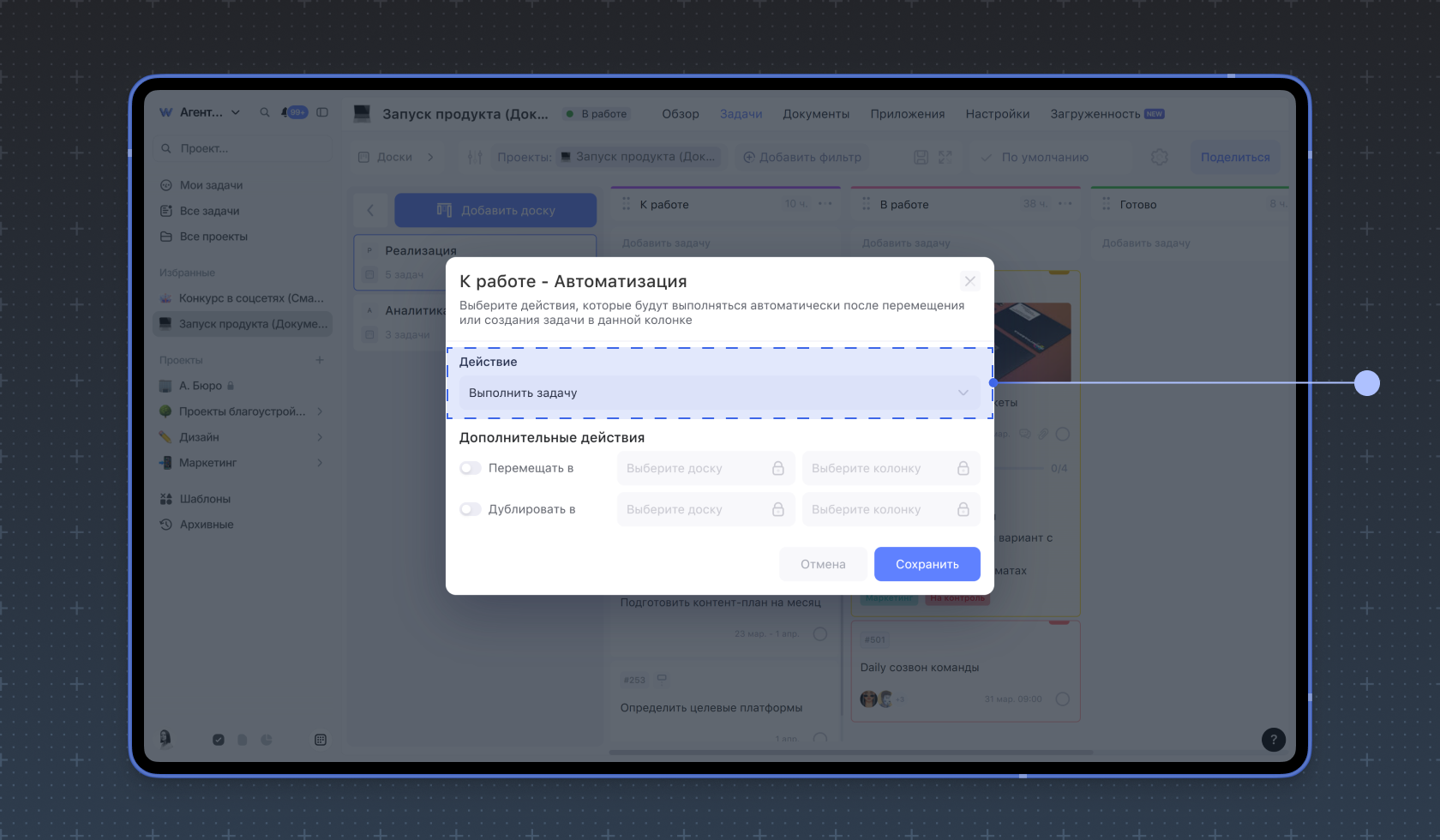Switch to the Документы tab
Screen dimensions: 1440x840
[815, 114]
